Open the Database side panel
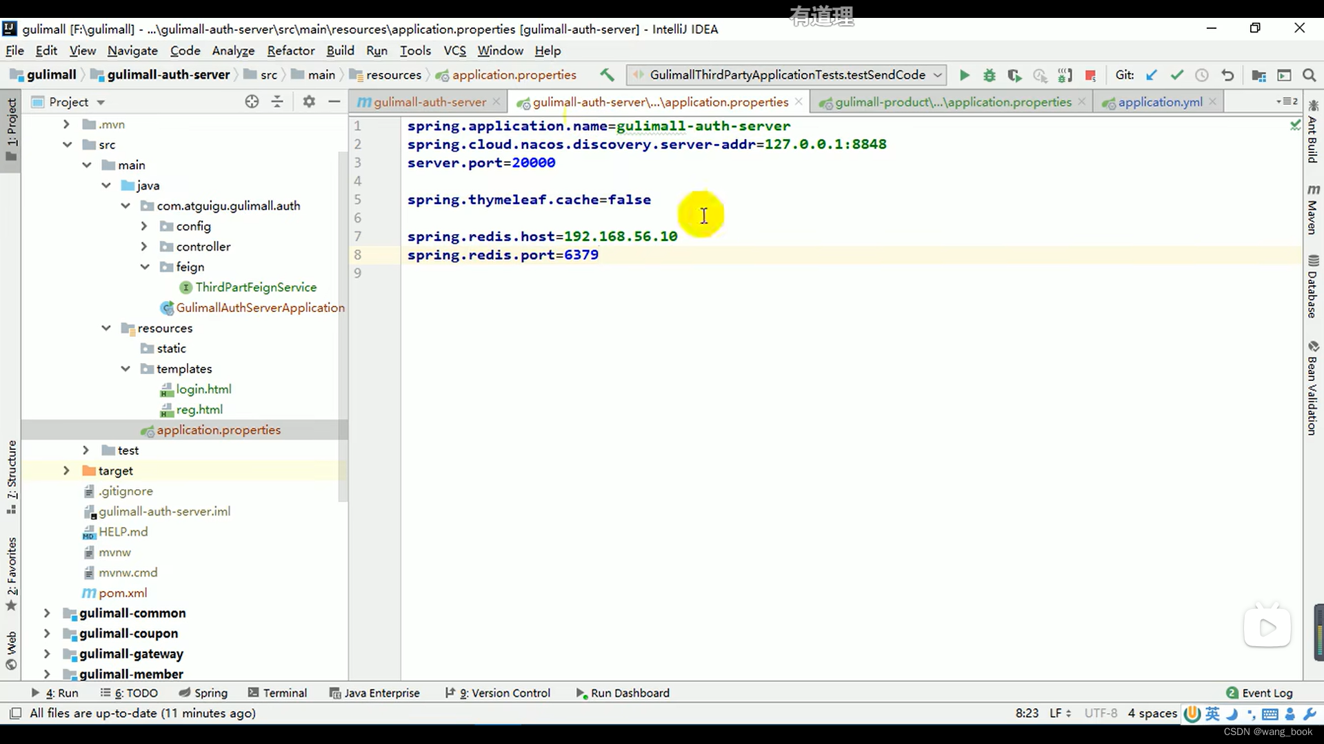1324x744 pixels. (x=1312, y=287)
